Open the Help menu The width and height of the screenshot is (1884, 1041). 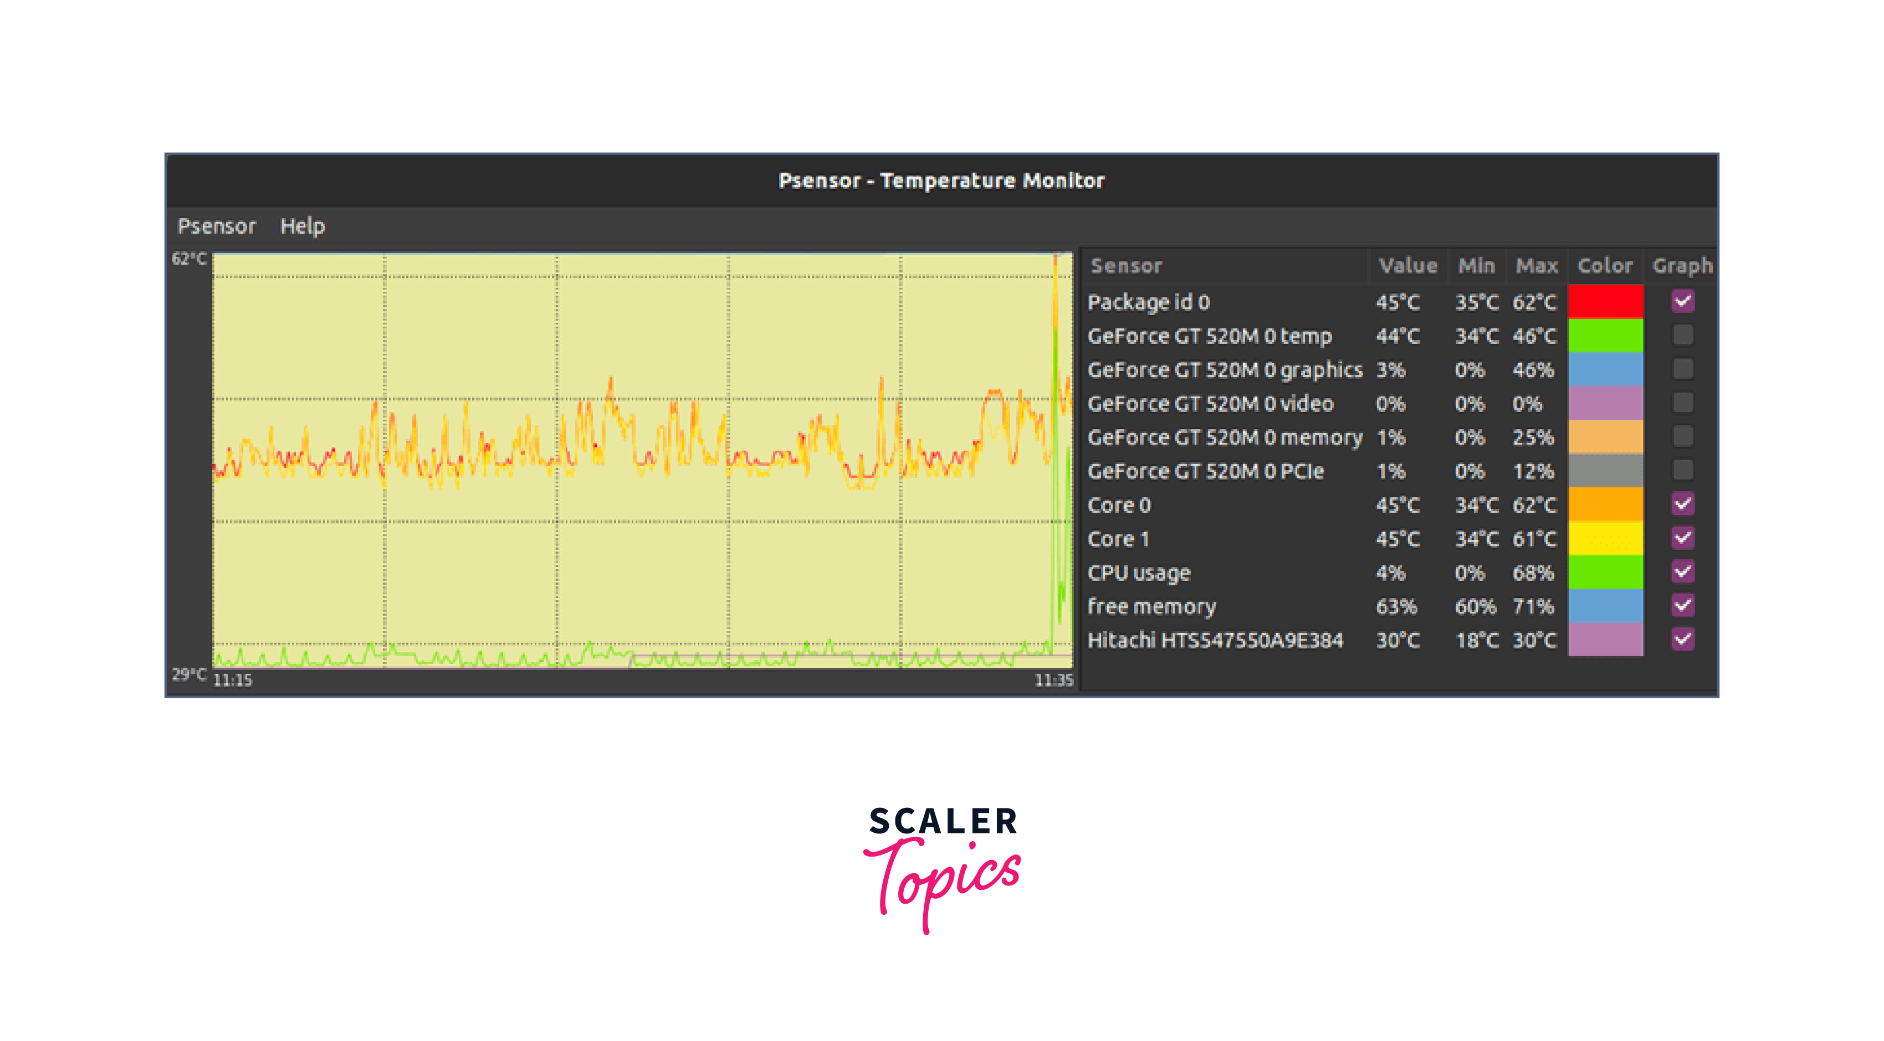pos(302,226)
